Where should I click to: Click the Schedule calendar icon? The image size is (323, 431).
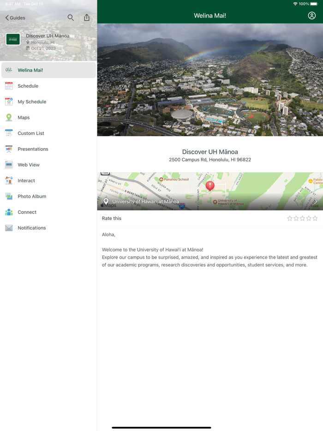point(9,86)
